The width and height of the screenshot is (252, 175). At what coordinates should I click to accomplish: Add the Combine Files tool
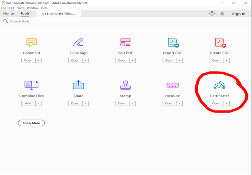tap(28, 103)
